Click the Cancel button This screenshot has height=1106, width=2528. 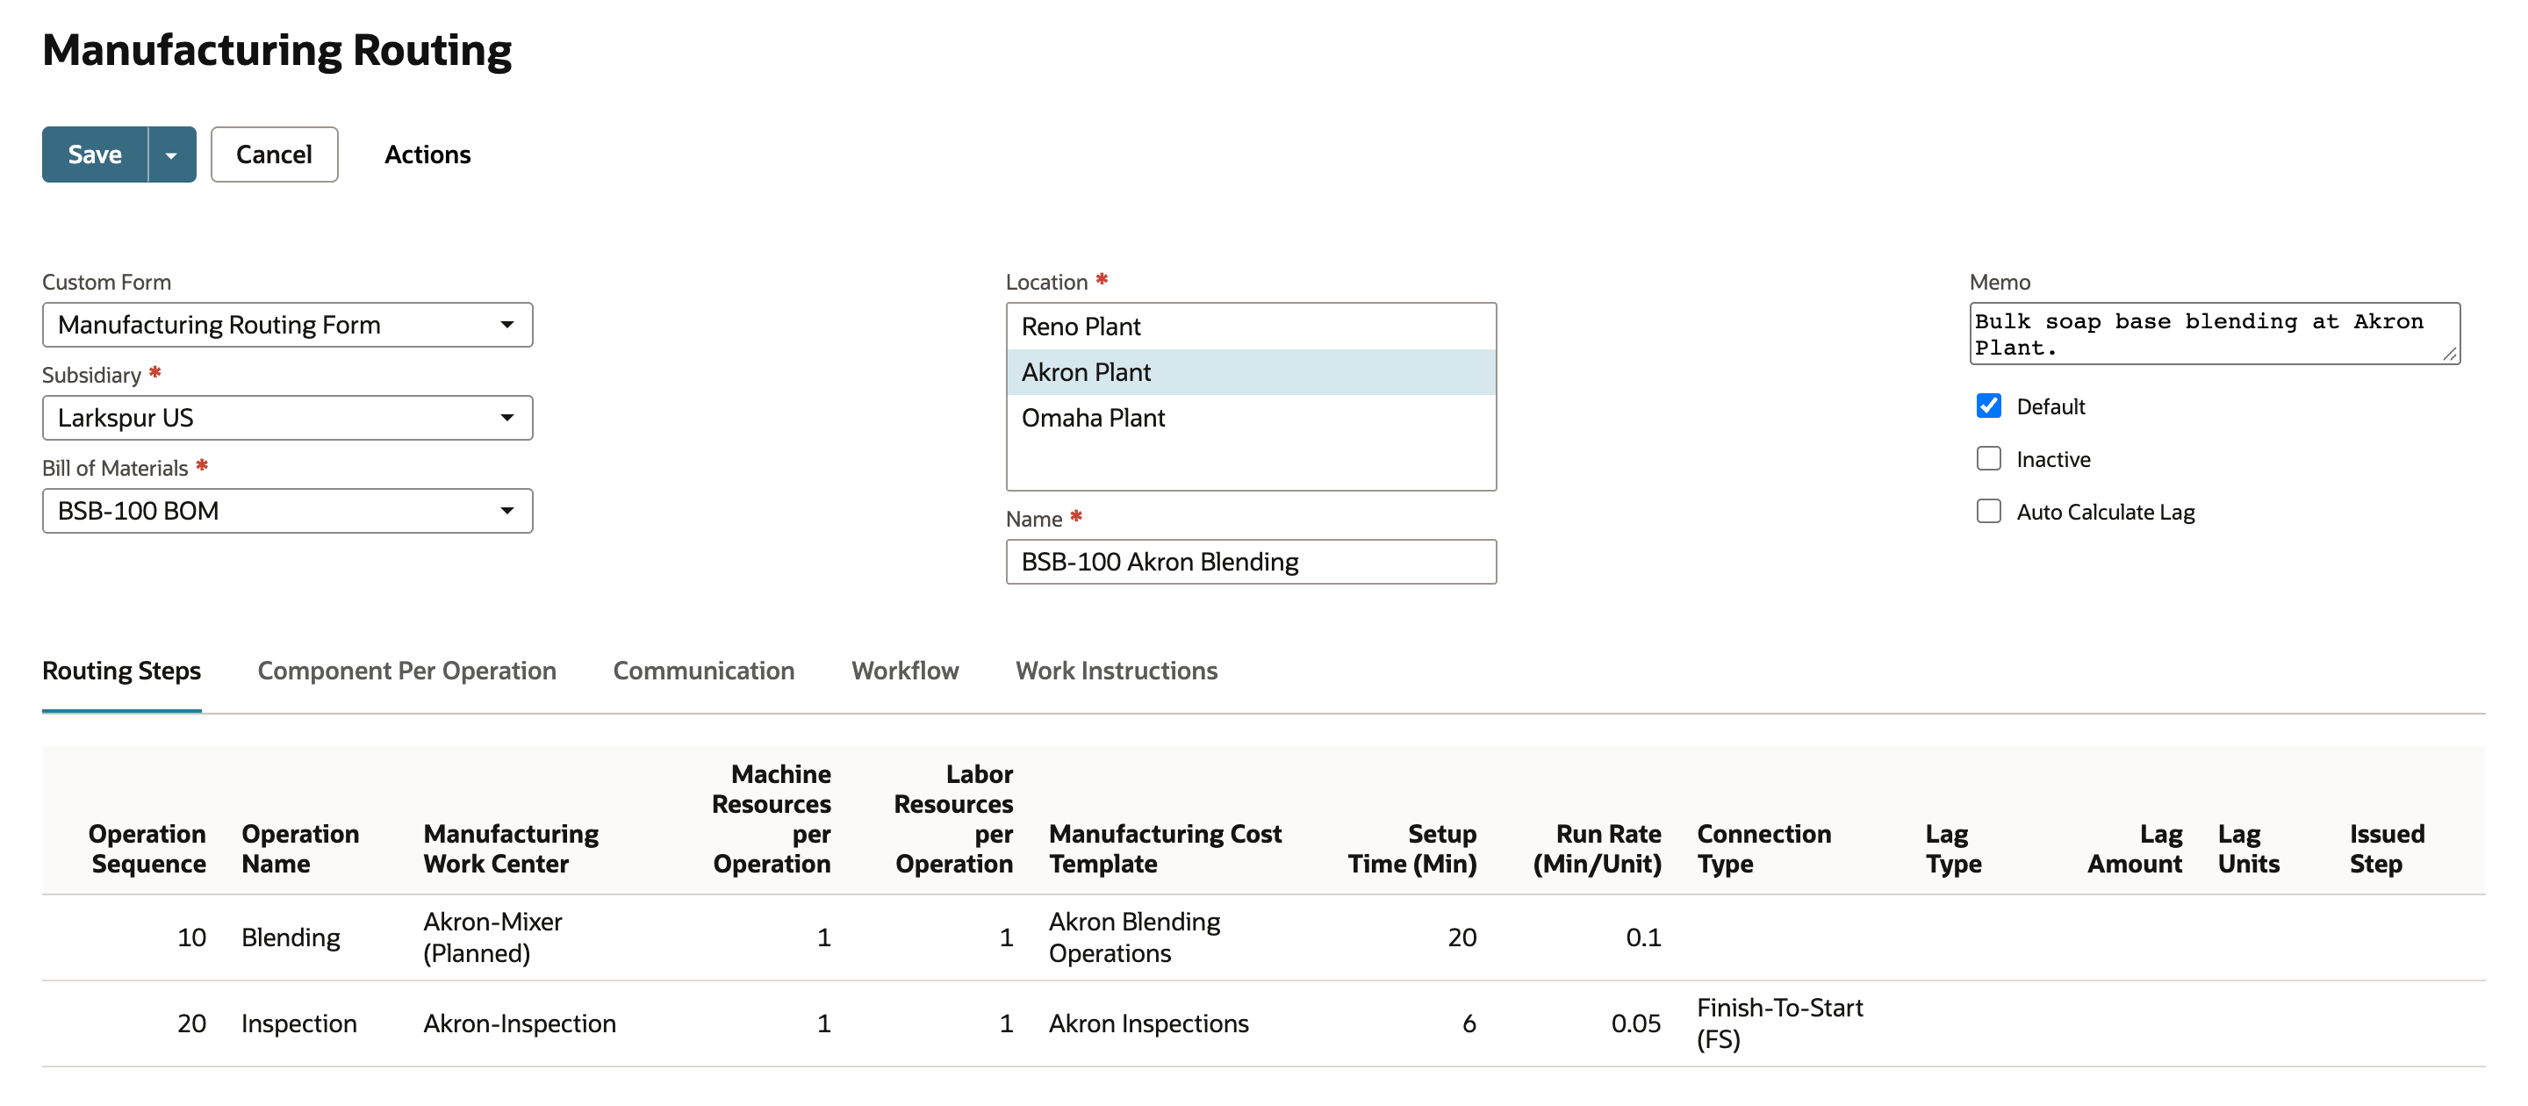click(274, 154)
